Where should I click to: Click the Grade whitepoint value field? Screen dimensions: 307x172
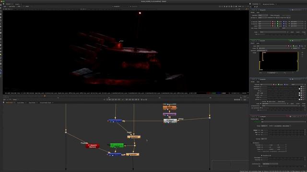tap(263, 89)
